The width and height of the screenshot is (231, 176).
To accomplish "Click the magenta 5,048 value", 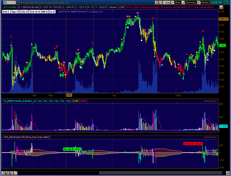I will [83, 101].
